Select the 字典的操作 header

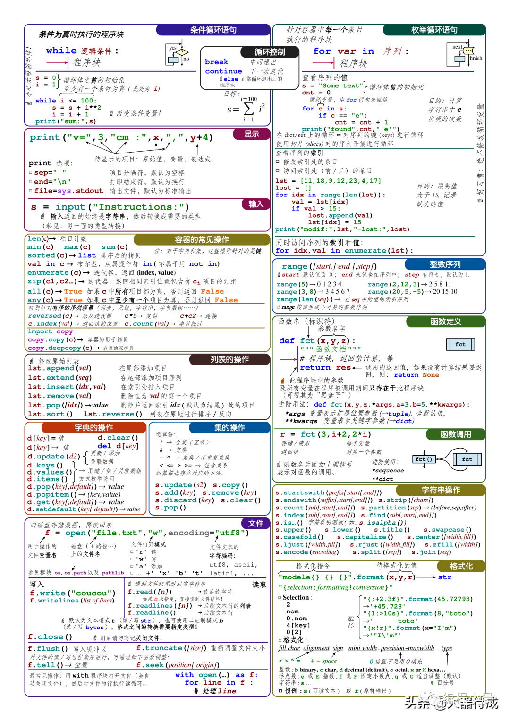93,427
